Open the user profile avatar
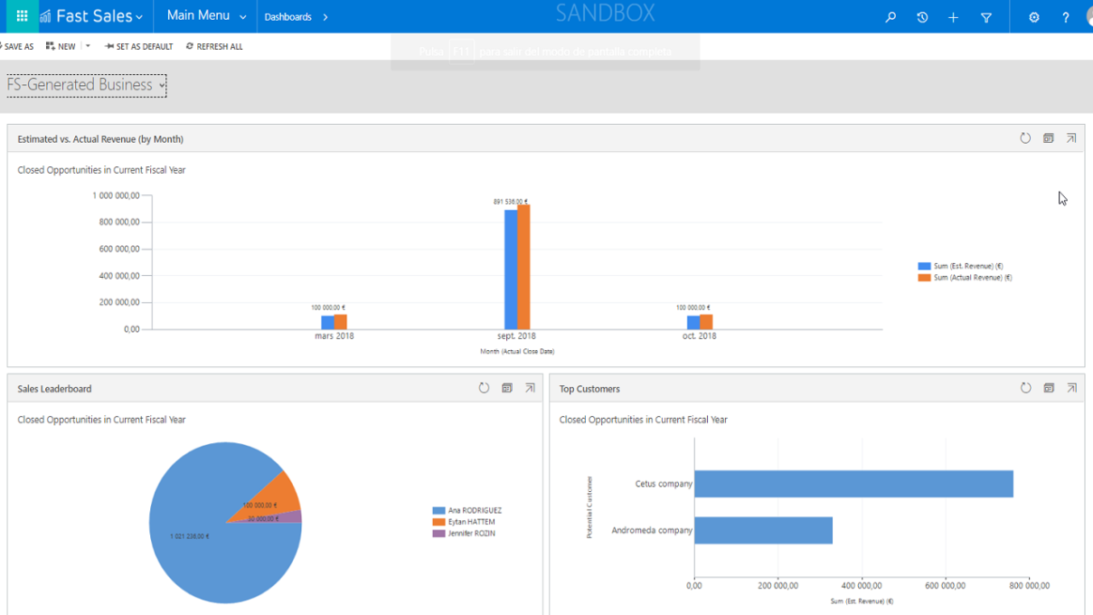This screenshot has width=1093, height=615. click(1088, 17)
